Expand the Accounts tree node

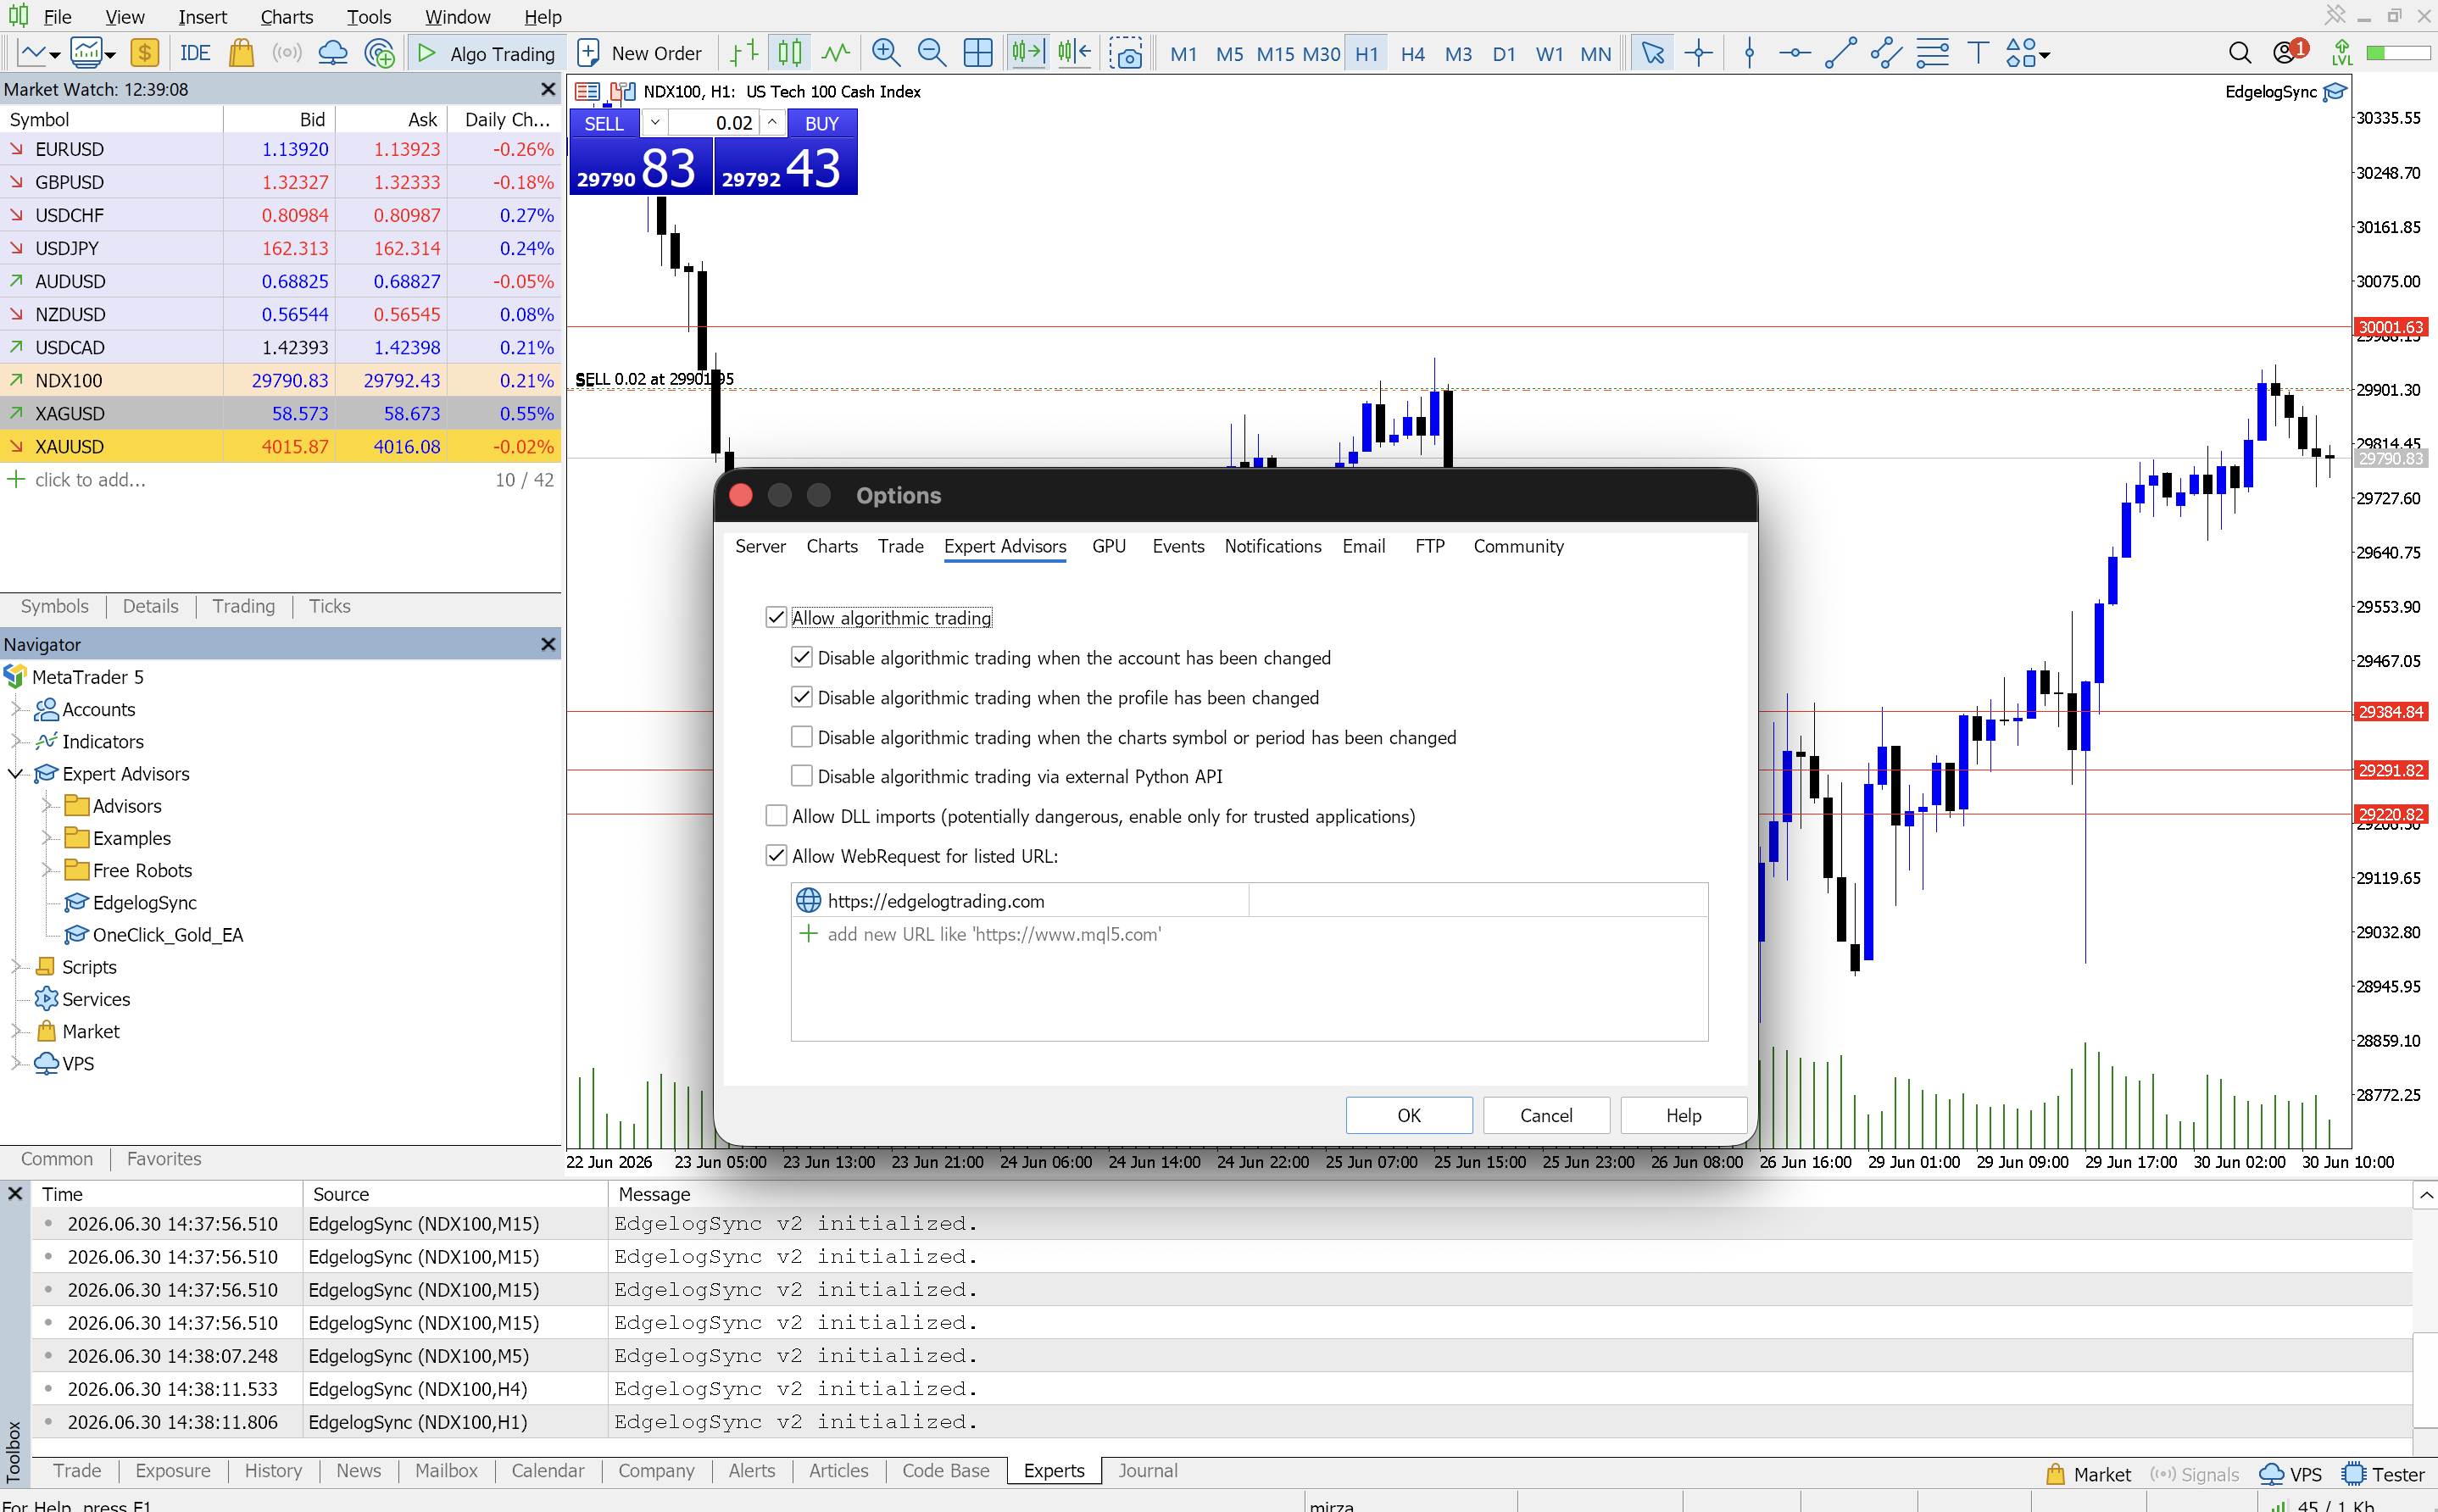click(x=16, y=709)
